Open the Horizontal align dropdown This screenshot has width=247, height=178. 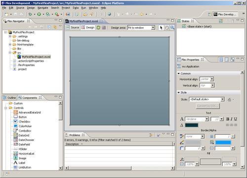212,79
